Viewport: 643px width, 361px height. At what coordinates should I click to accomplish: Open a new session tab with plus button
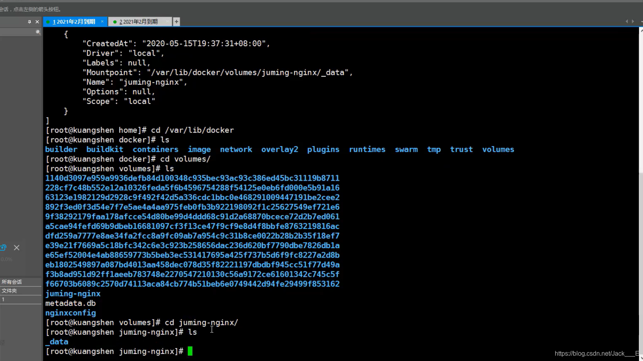click(176, 22)
